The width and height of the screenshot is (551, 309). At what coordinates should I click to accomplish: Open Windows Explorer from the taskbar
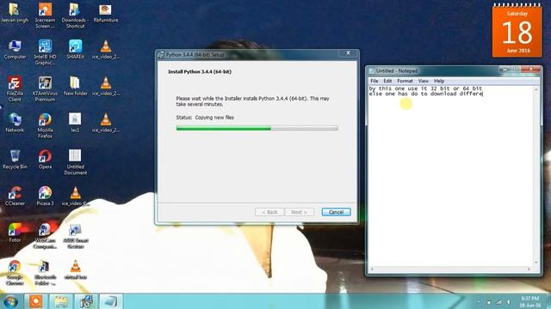61,301
